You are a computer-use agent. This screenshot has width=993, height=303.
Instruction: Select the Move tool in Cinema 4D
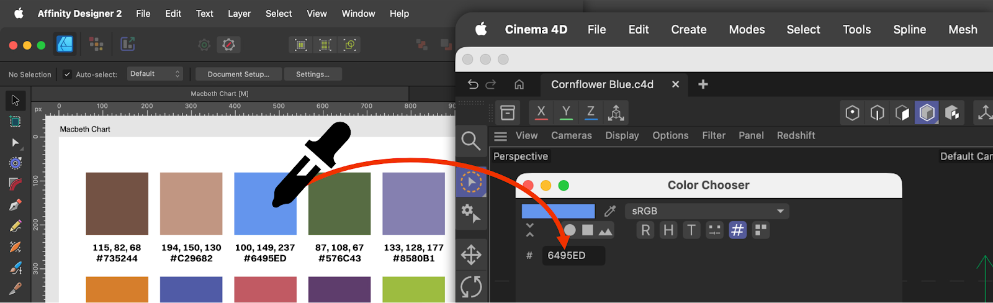pyautogui.click(x=471, y=255)
